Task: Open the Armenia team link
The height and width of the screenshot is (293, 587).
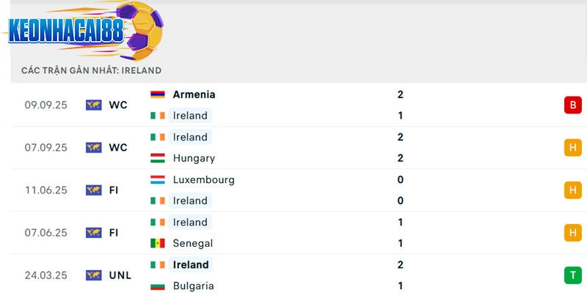Action: click(x=194, y=94)
